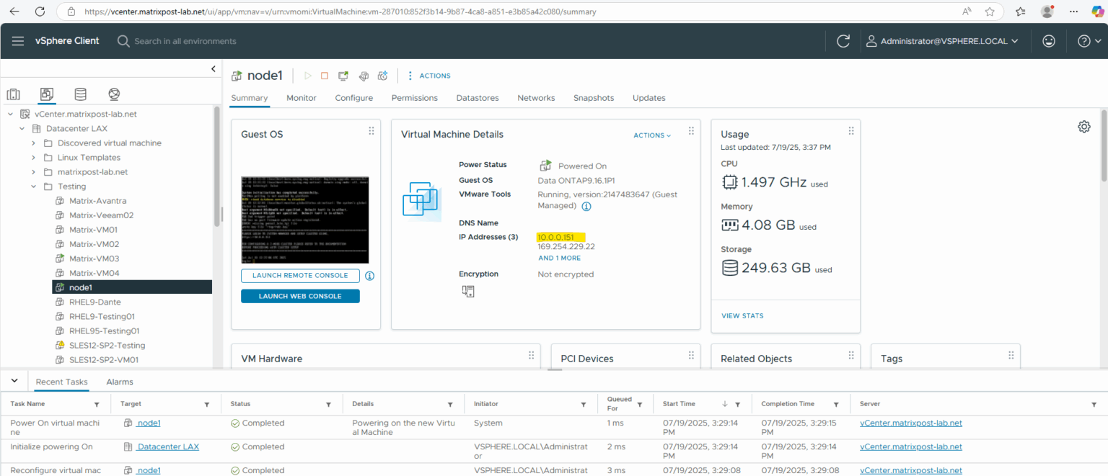Power on node1 using the play icon

(x=307, y=76)
